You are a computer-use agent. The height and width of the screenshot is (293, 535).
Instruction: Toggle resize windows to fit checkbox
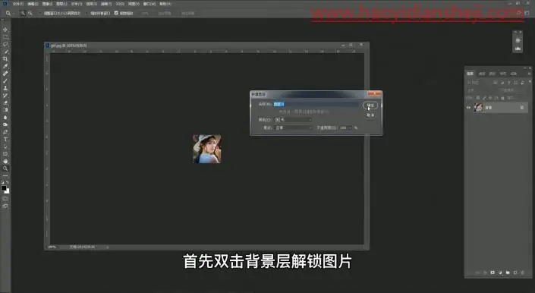pos(40,14)
